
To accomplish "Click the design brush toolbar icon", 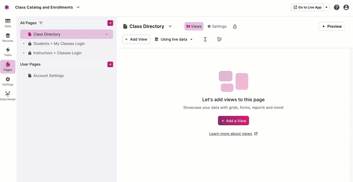I will (x=219, y=39).
